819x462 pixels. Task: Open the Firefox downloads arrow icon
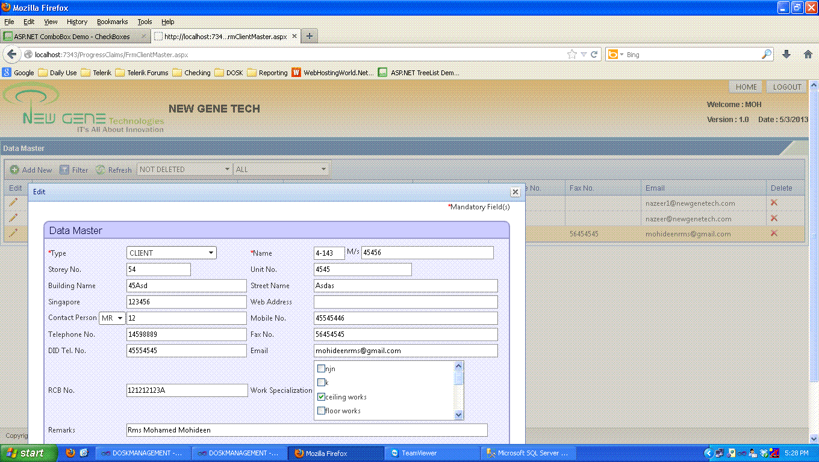pyautogui.click(x=786, y=54)
